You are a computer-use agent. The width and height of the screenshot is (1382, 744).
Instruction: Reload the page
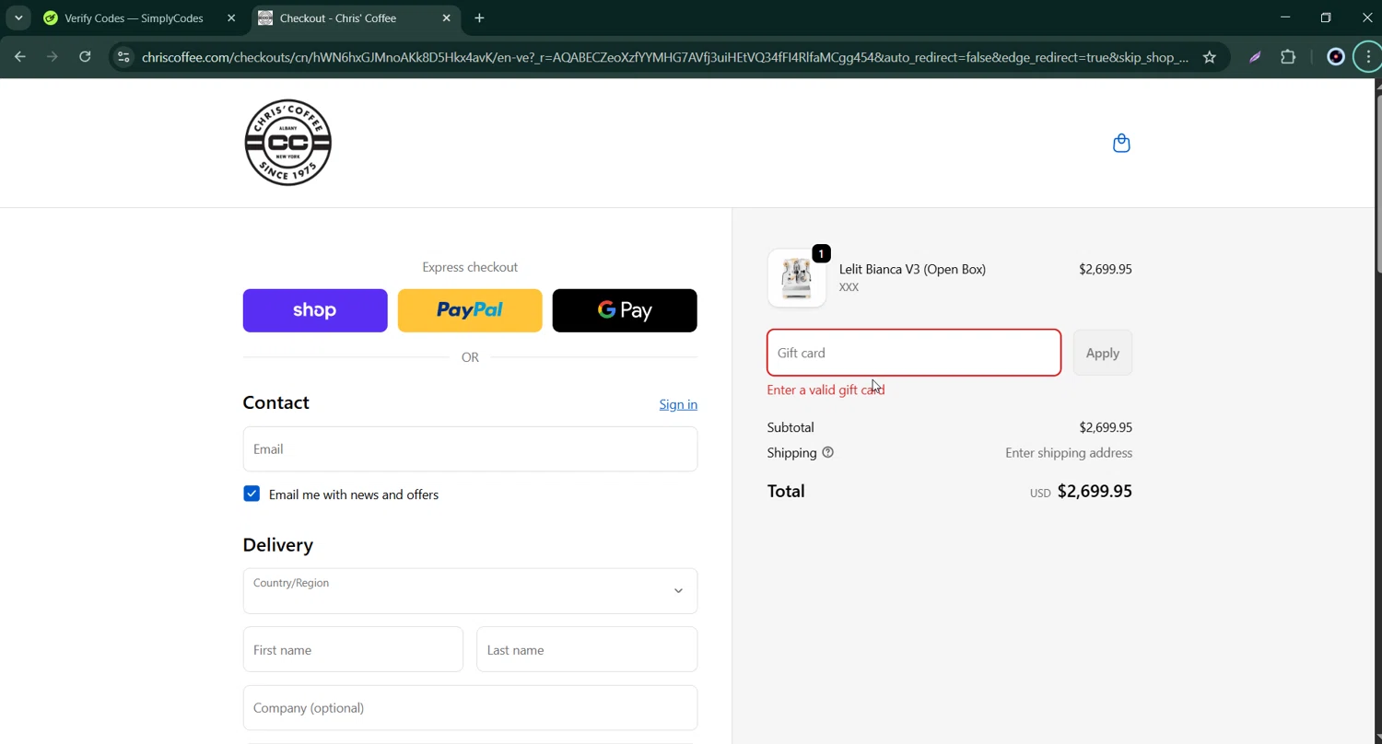click(85, 57)
